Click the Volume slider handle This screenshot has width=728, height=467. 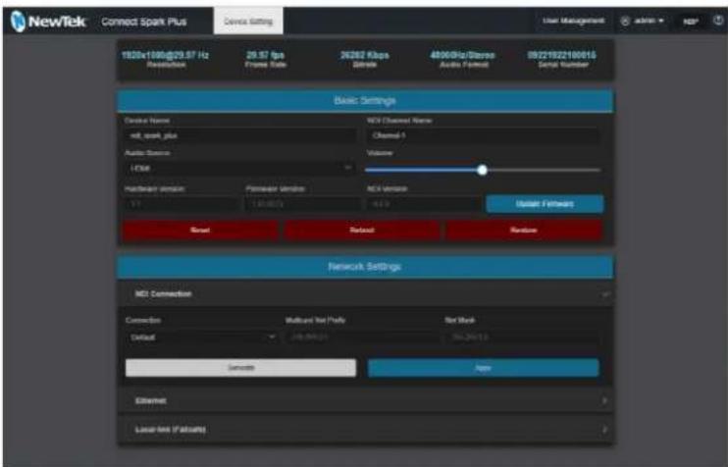483,170
